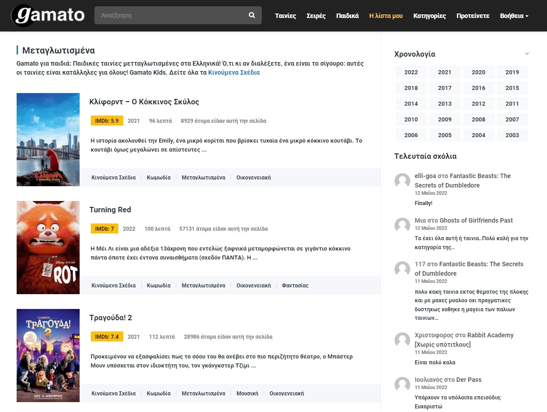This screenshot has width=547, height=412.
Task: Open the Turning Red poster thumbnail
Action: (48, 247)
